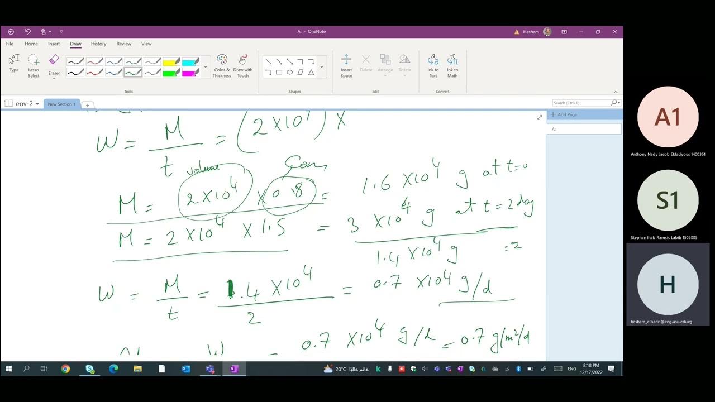Viewport: 715px width, 402px height.
Task: Open the Eraser dropdown arrow
Action: (54, 78)
